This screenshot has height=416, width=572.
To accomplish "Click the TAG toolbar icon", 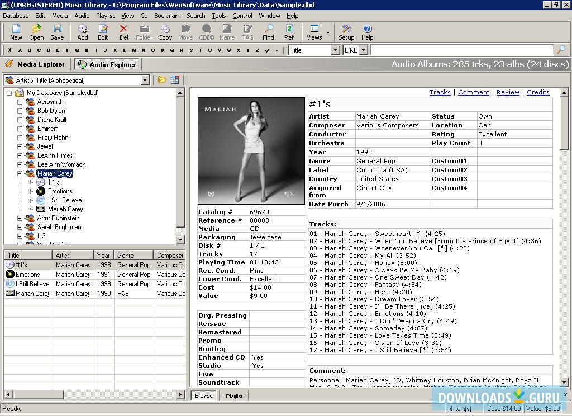I will 247,32.
